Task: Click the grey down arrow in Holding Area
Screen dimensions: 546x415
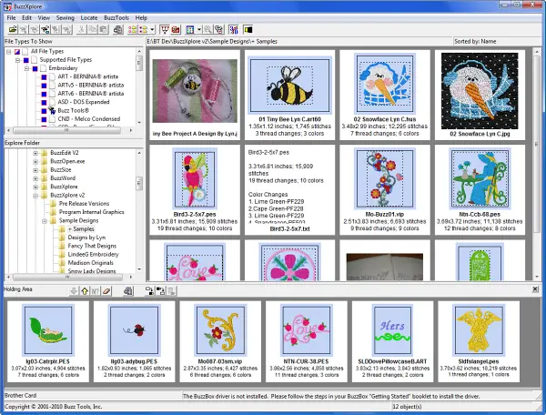Action: 74,291
